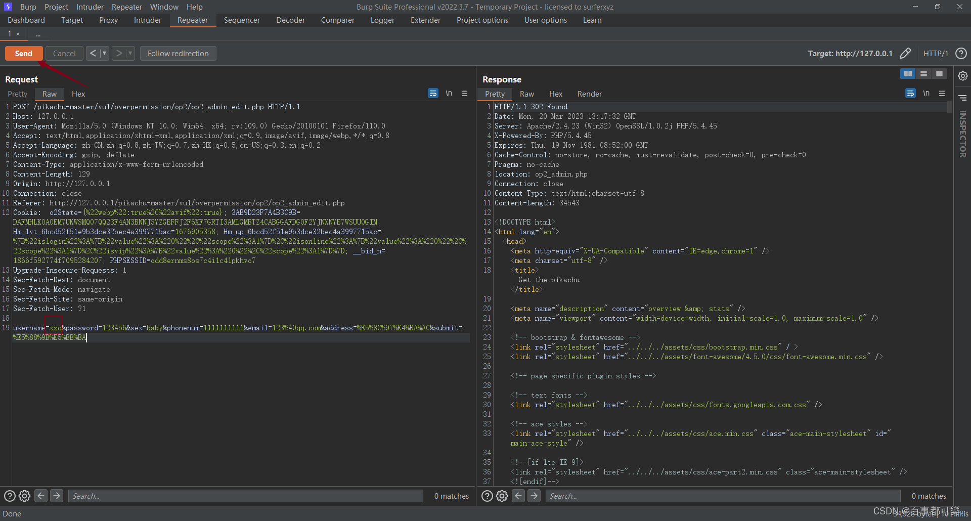Select combined tabbed layout icon
The width and height of the screenshot is (971, 521).
coord(939,74)
